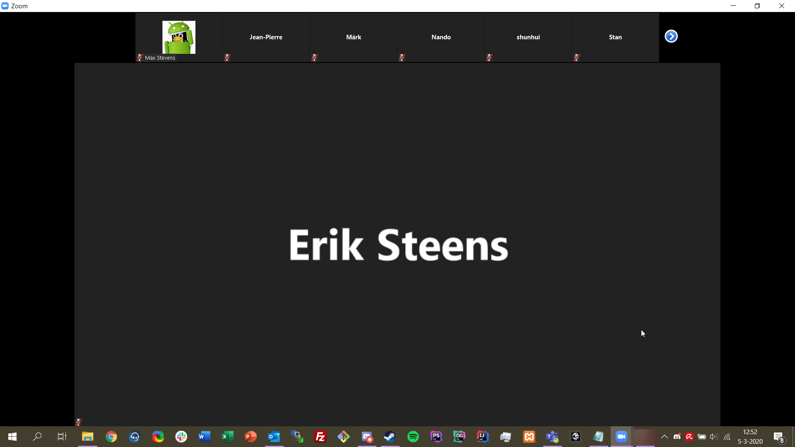Click Max Stevens' avatar thumbnail
The width and height of the screenshot is (795, 447).
click(178, 37)
